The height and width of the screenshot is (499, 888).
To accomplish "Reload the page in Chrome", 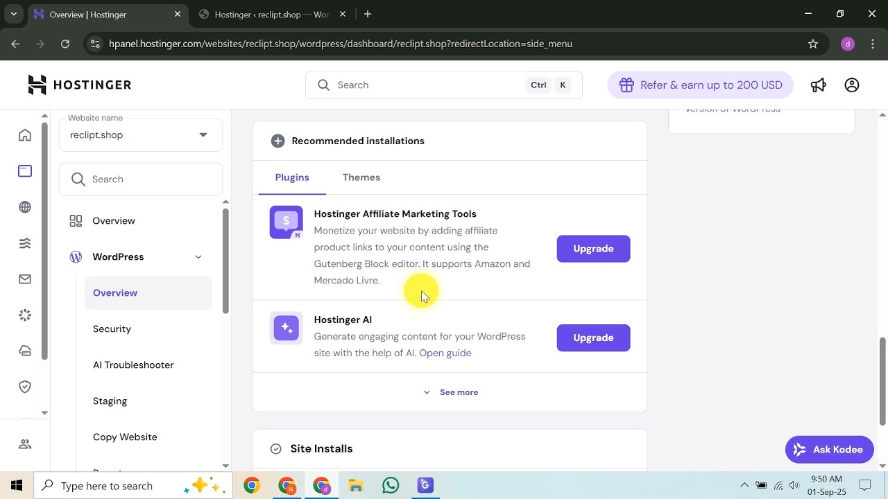I will [x=65, y=44].
